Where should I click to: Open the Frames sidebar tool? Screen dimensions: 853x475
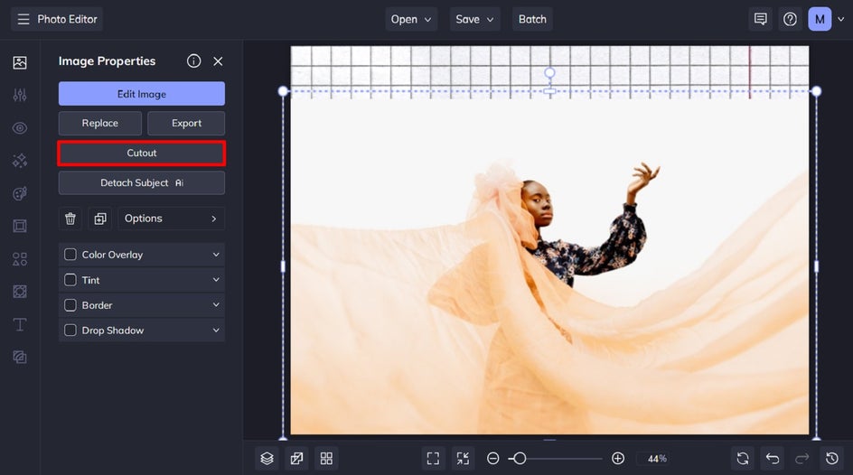click(20, 226)
